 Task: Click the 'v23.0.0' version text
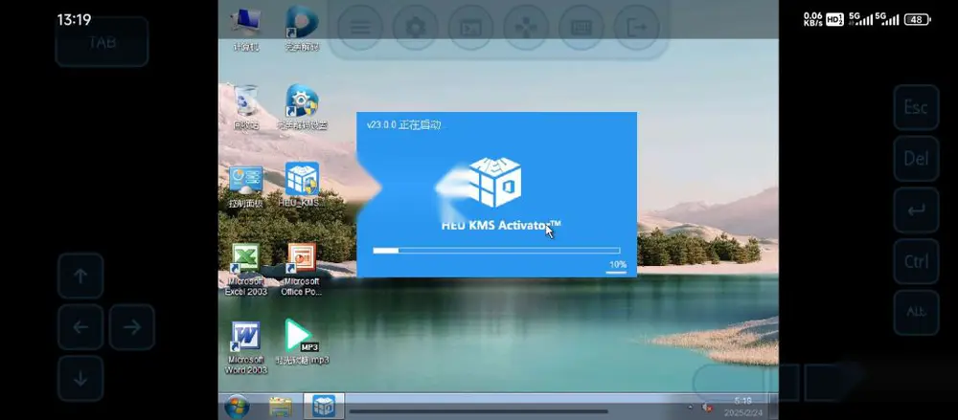coord(381,125)
